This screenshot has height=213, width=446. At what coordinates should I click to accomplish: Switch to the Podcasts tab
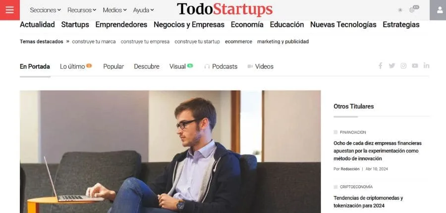pos(221,66)
